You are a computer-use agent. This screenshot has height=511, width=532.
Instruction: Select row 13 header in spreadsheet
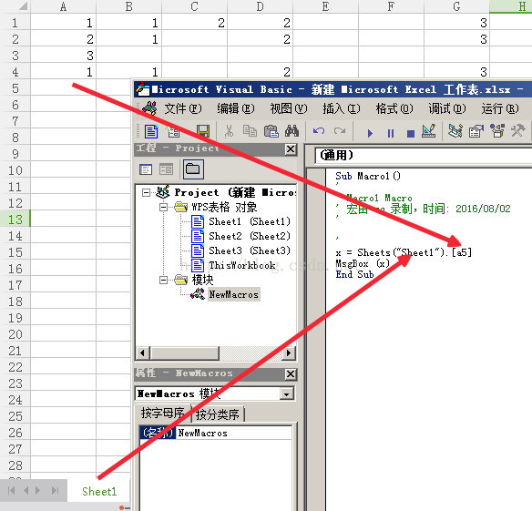pyautogui.click(x=15, y=220)
